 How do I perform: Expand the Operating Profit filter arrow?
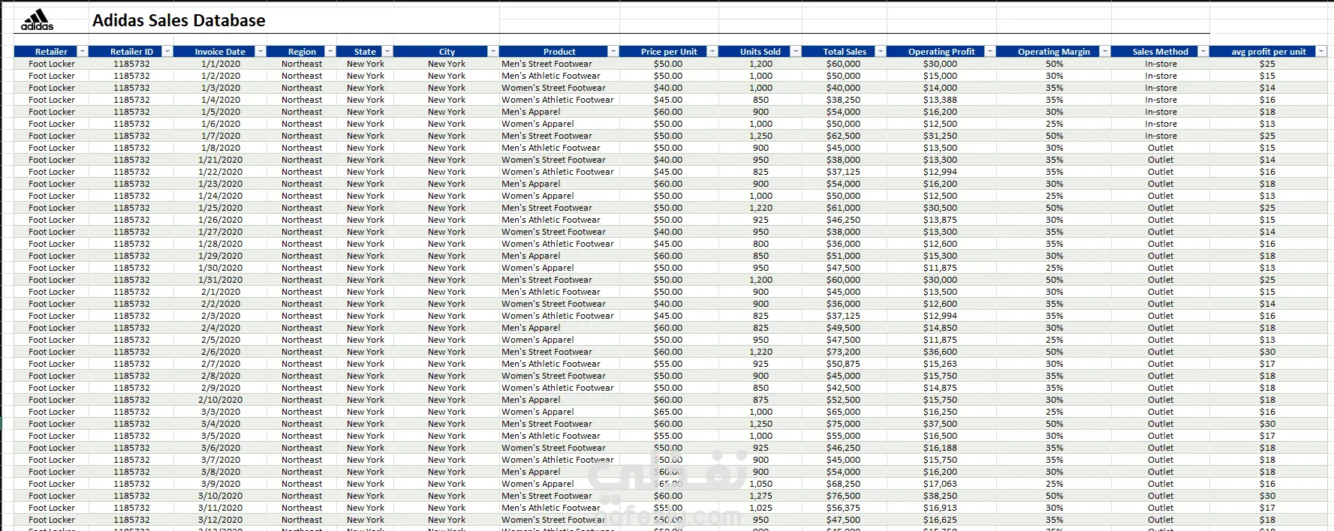990,52
